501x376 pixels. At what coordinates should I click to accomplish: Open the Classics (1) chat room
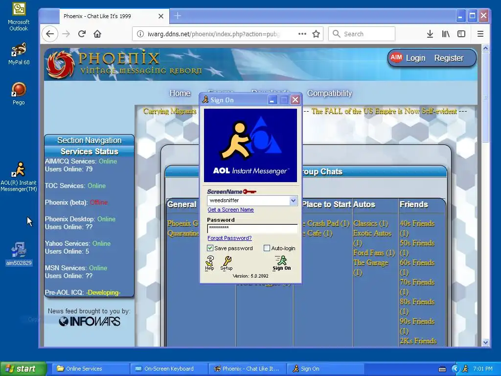(370, 223)
